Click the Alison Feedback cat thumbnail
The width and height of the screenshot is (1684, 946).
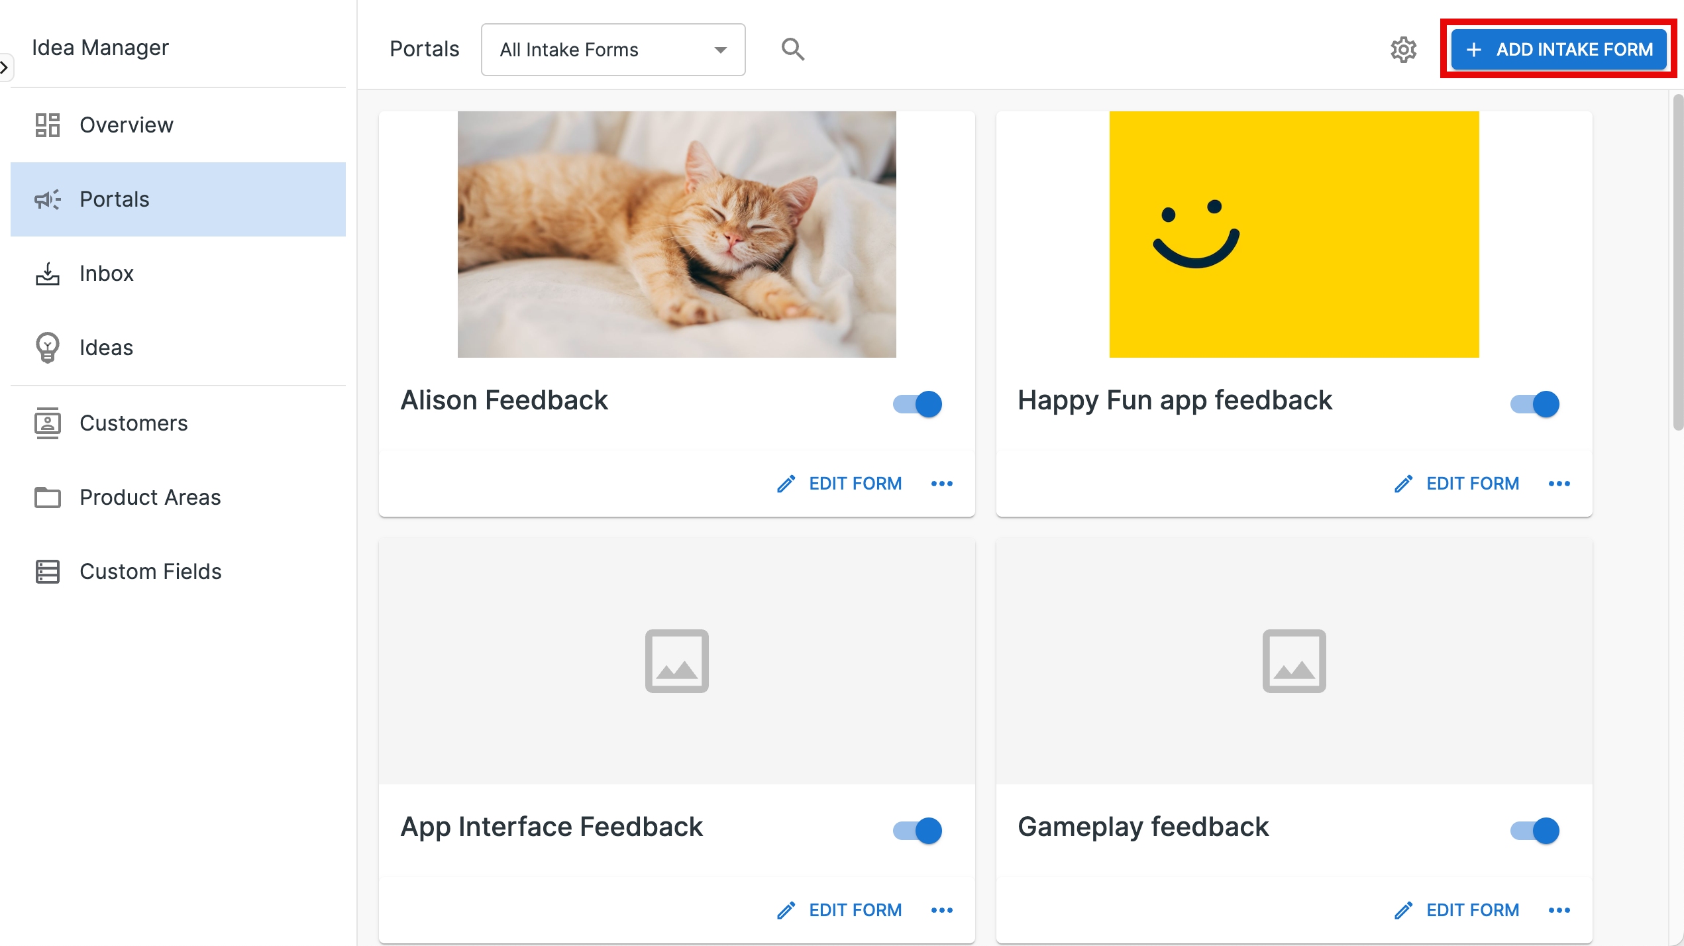(x=676, y=234)
